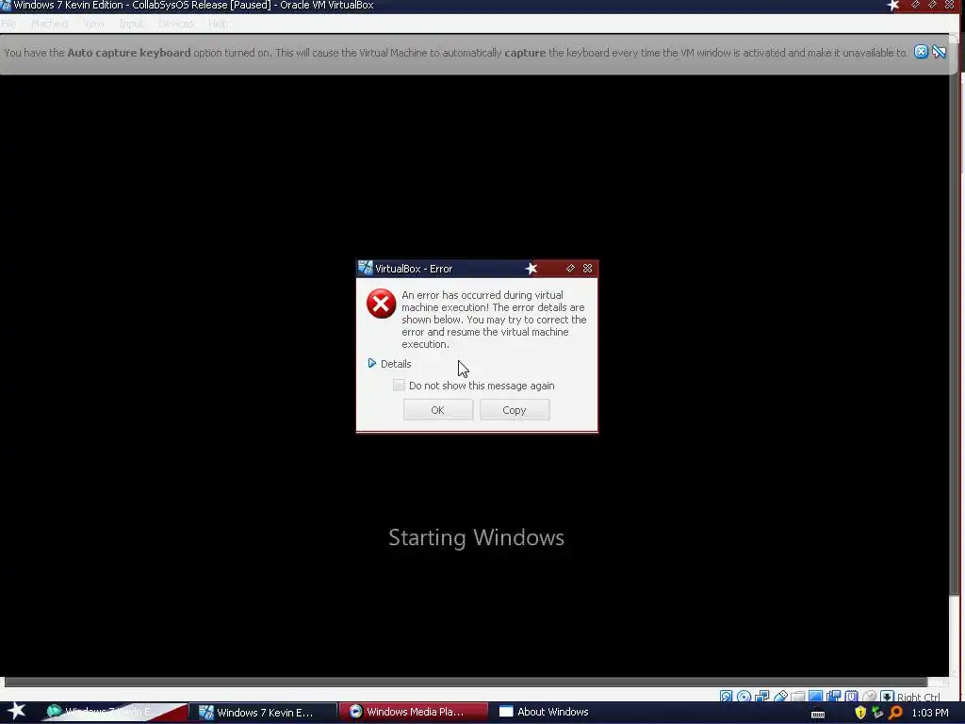This screenshot has width=965, height=724.
Task: Click the pin button in the error dialog title bar
Action: [570, 269]
